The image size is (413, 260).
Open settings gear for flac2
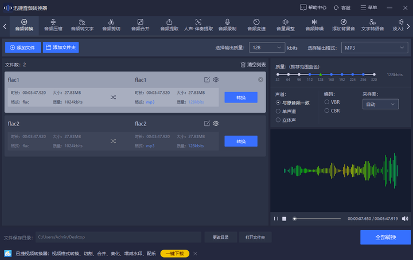click(216, 124)
